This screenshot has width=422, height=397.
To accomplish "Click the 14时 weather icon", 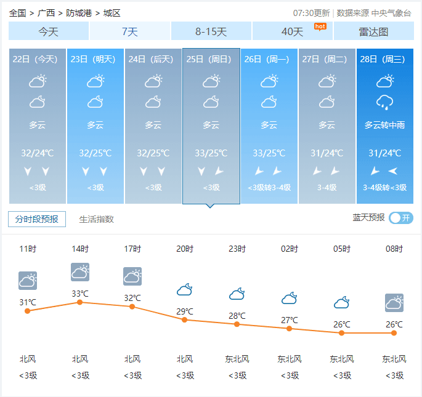I will [80, 272].
